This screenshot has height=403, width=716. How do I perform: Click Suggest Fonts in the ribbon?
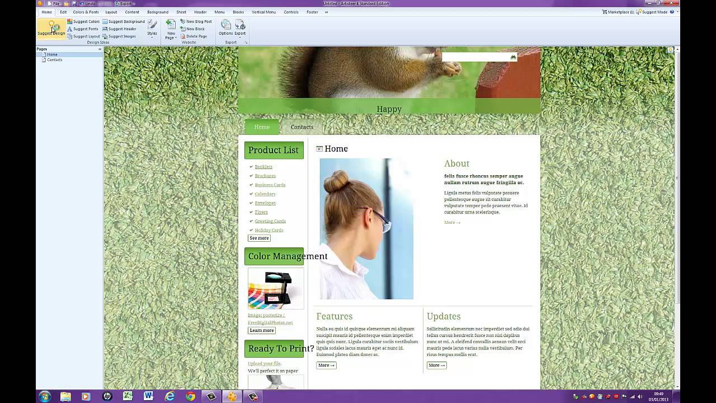point(83,29)
